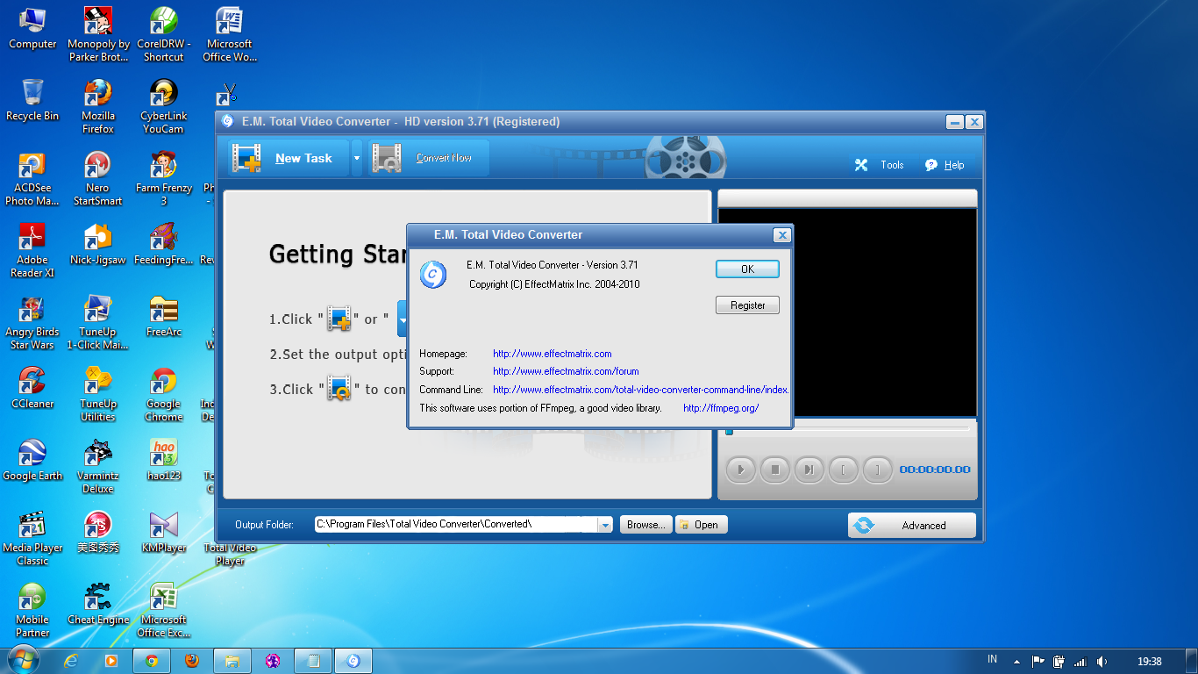Open the New Task dropdown arrow

(356, 158)
